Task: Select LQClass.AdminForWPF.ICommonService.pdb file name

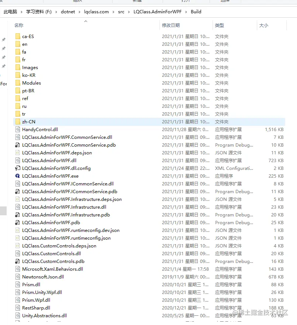Action: [70, 192]
